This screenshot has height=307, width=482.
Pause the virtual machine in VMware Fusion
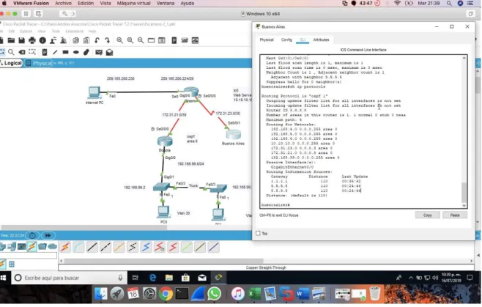26,14
